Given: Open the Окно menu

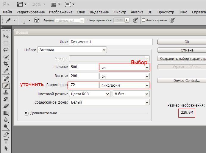Looking at the screenshot, I should click(x=183, y=12).
